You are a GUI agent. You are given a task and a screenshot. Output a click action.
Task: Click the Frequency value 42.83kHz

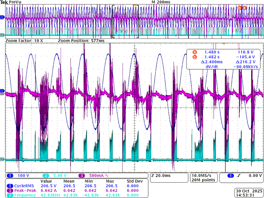point(51,195)
